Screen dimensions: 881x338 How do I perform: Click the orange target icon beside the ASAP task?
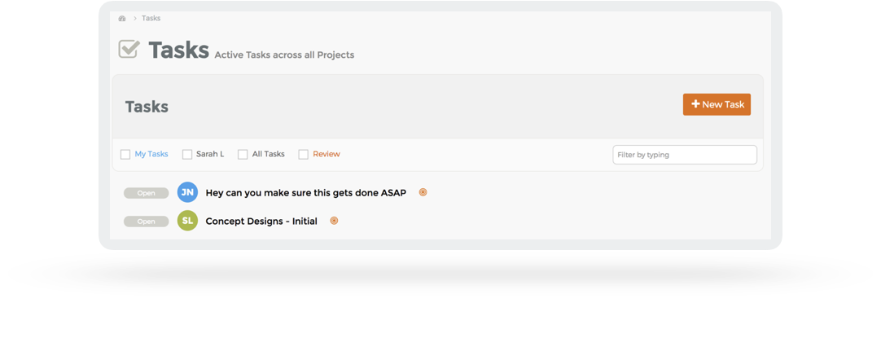[423, 193]
